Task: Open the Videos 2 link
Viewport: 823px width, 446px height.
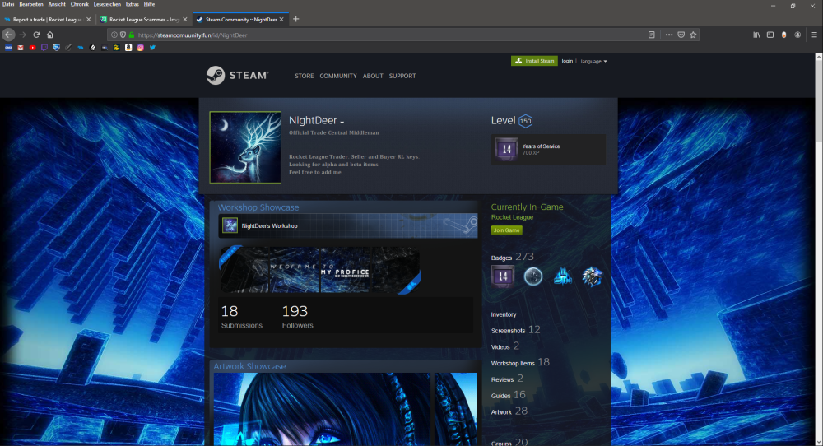Action: pyautogui.click(x=505, y=346)
